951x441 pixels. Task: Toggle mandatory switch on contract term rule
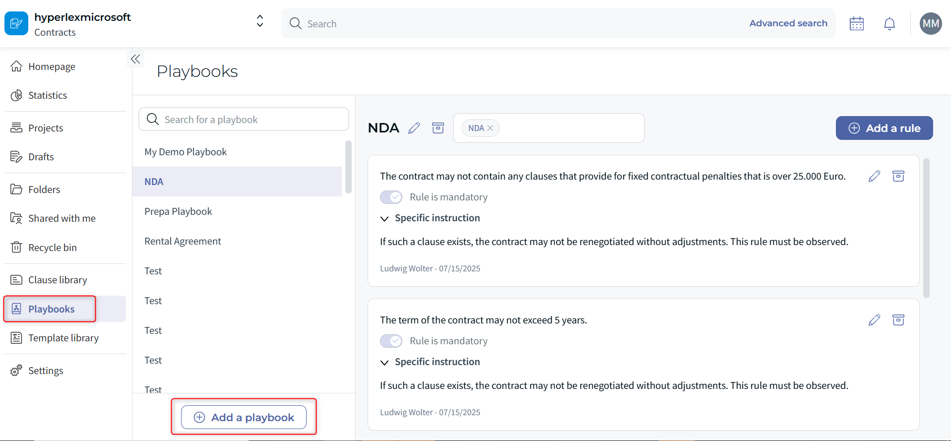[x=391, y=341]
